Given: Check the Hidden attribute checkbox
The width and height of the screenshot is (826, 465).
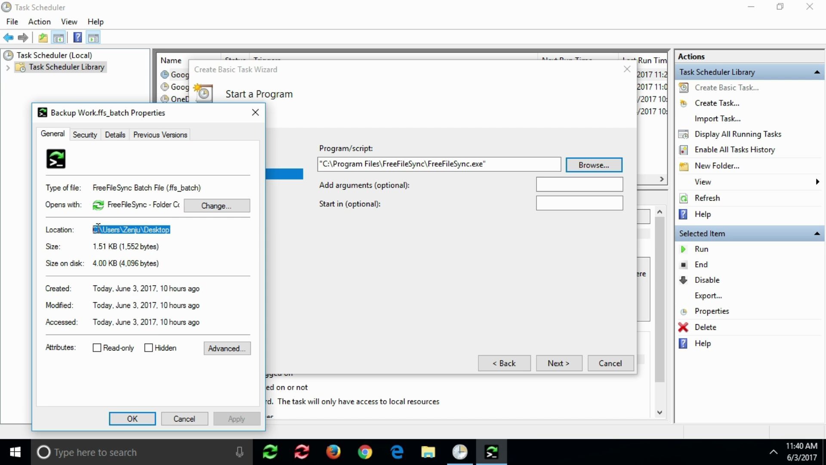Looking at the screenshot, I should (148, 348).
